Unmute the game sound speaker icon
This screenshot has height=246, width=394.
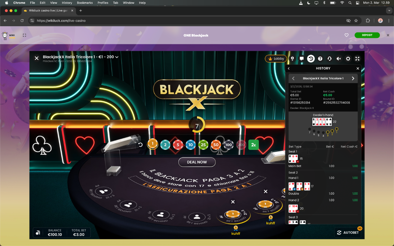339,59
